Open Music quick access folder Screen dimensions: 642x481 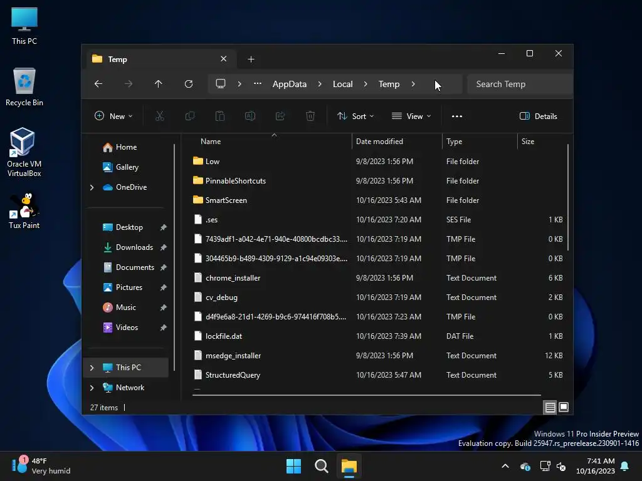pos(125,308)
